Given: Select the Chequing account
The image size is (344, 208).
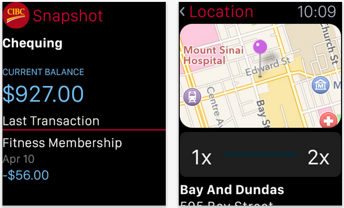Looking at the screenshot, I should (x=32, y=44).
